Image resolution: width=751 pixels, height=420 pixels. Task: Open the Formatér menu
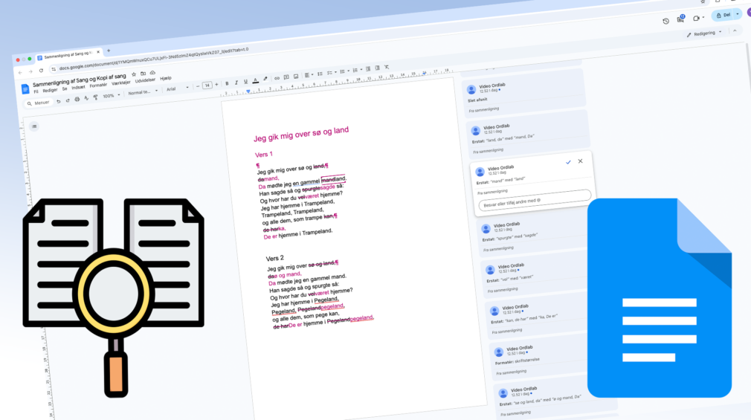(x=98, y=85)
